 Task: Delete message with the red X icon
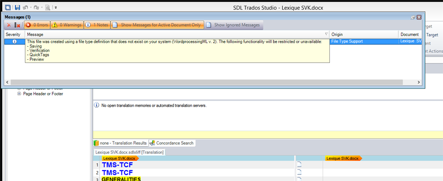click(9, 25)
